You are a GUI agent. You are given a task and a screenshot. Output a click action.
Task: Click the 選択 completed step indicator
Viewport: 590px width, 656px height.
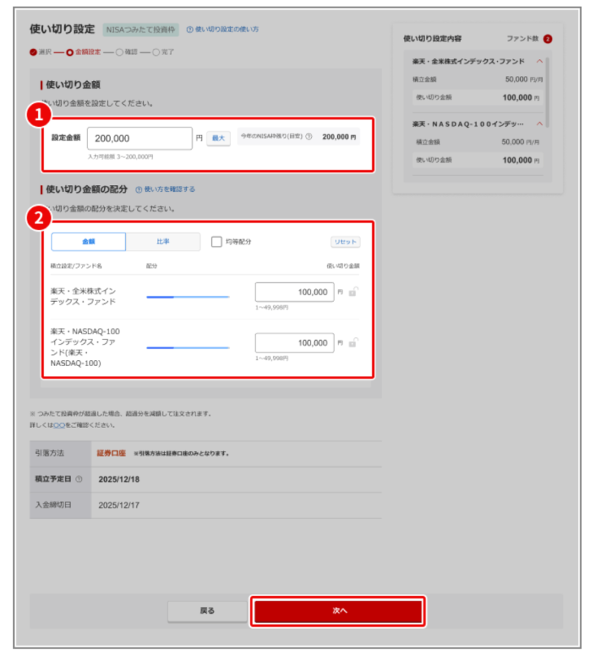coord(33,52)
